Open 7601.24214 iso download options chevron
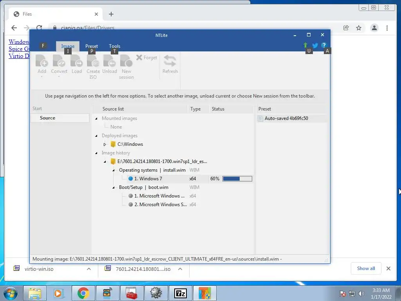Image resolution: width=401 pixels, height=301 pixels. click(180, 269)
